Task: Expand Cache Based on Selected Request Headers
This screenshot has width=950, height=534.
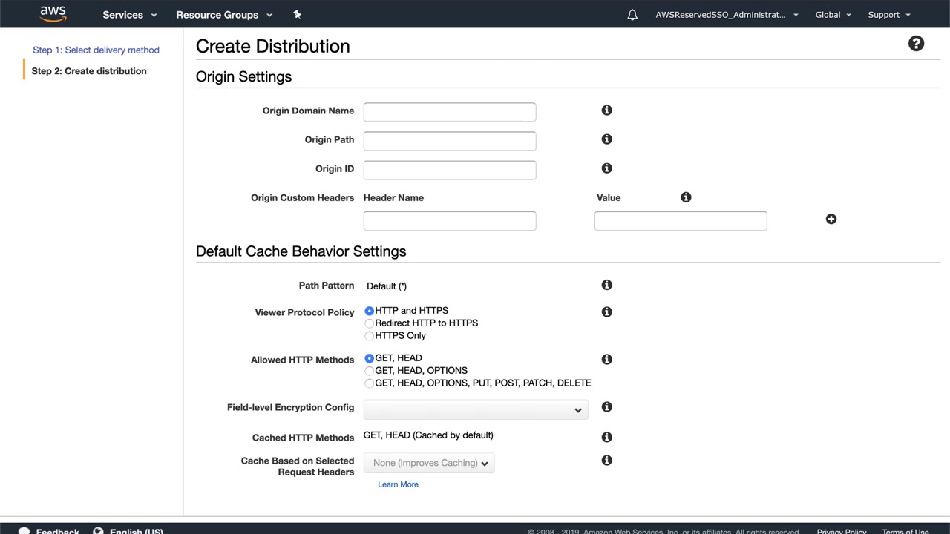Action: click(x=430, y=463)
